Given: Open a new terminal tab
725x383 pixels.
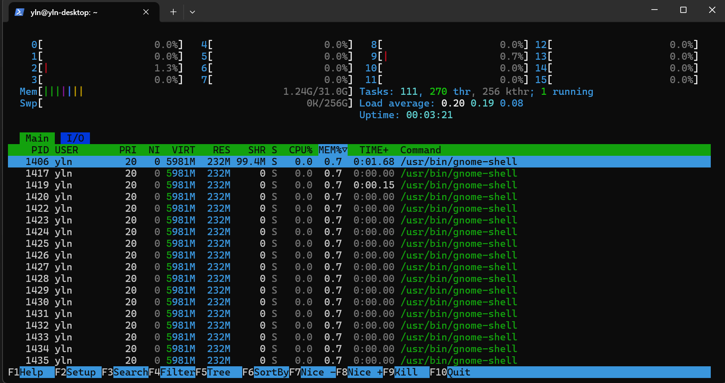Looking at the screenshot, I should (173, 12).
